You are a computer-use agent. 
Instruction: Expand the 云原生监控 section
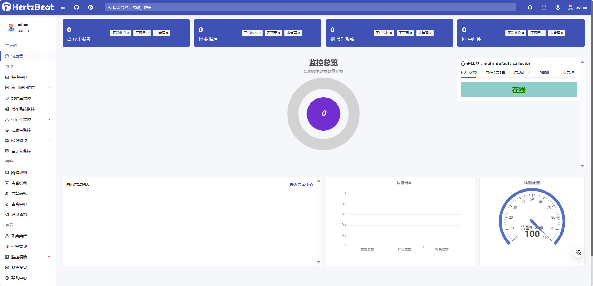(x=21, y=130)
